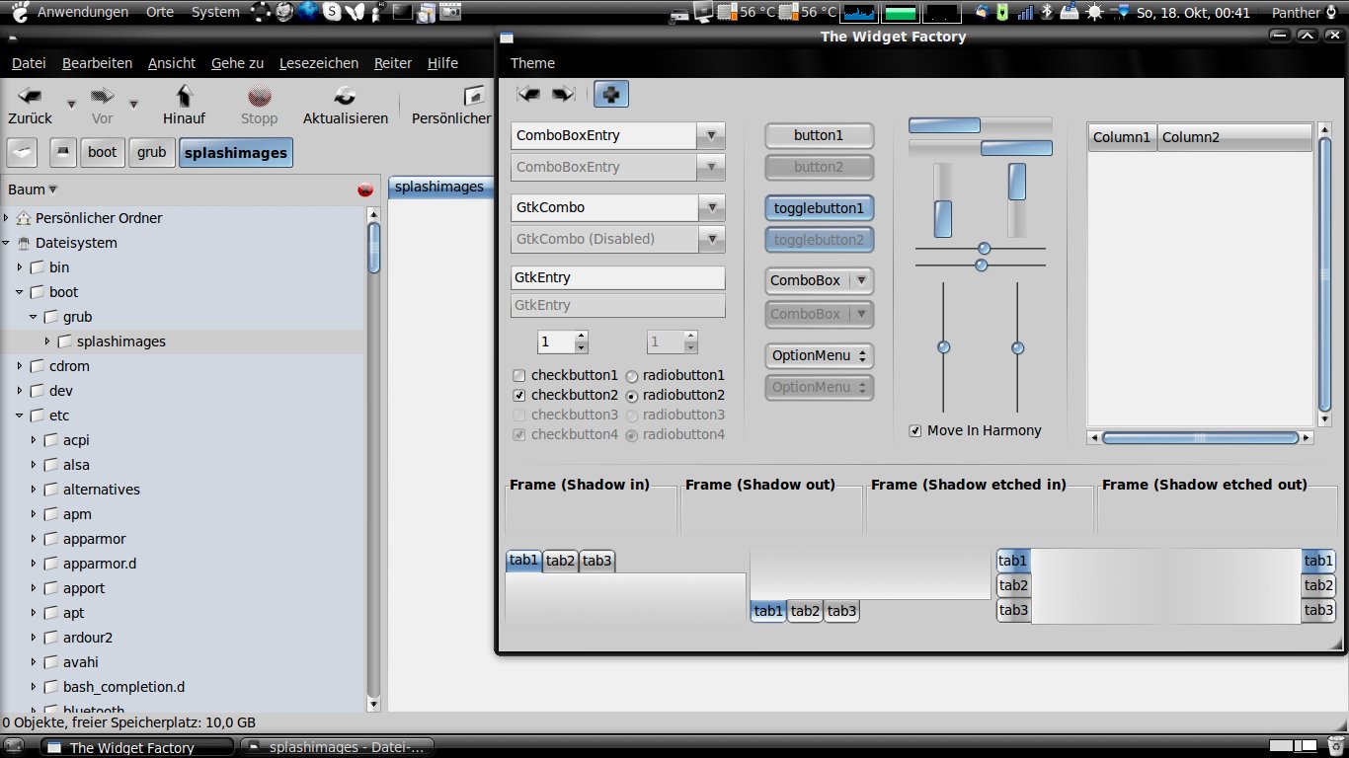Open the Persönlicher home folder toolbar icon
This screenshot has width=1349, height=758.
point(475,96)
